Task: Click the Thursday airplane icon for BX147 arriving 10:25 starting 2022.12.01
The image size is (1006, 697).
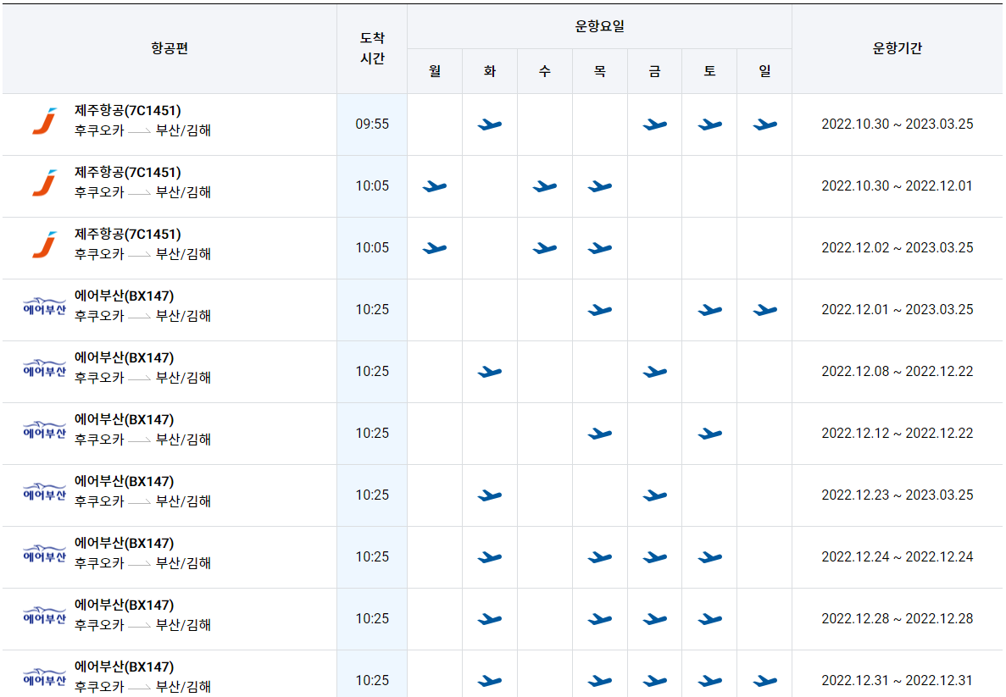Action: (599, 310)
